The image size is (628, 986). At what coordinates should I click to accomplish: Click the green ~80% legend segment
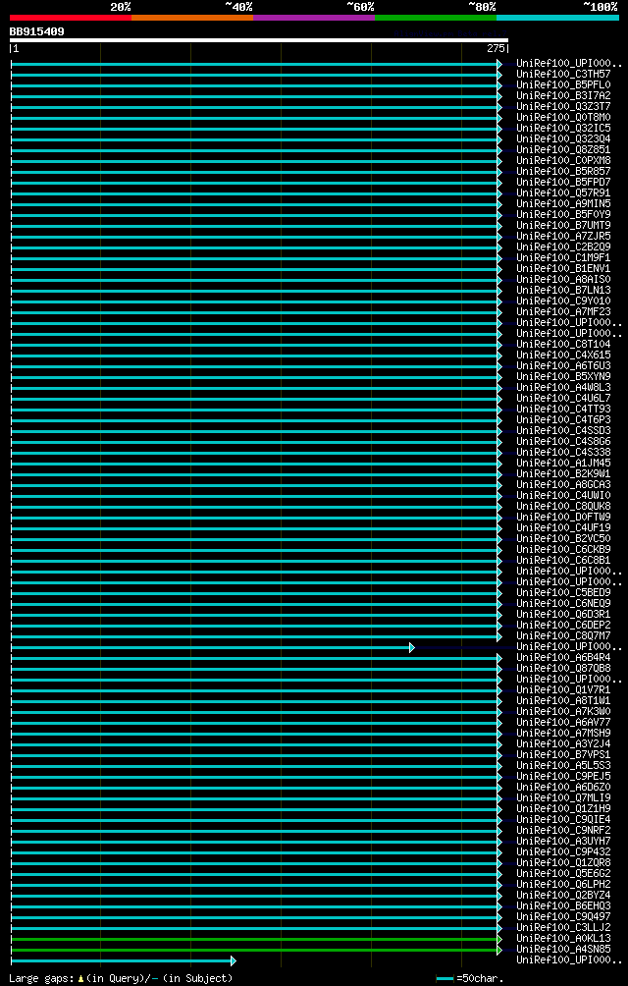coord(436,18)
